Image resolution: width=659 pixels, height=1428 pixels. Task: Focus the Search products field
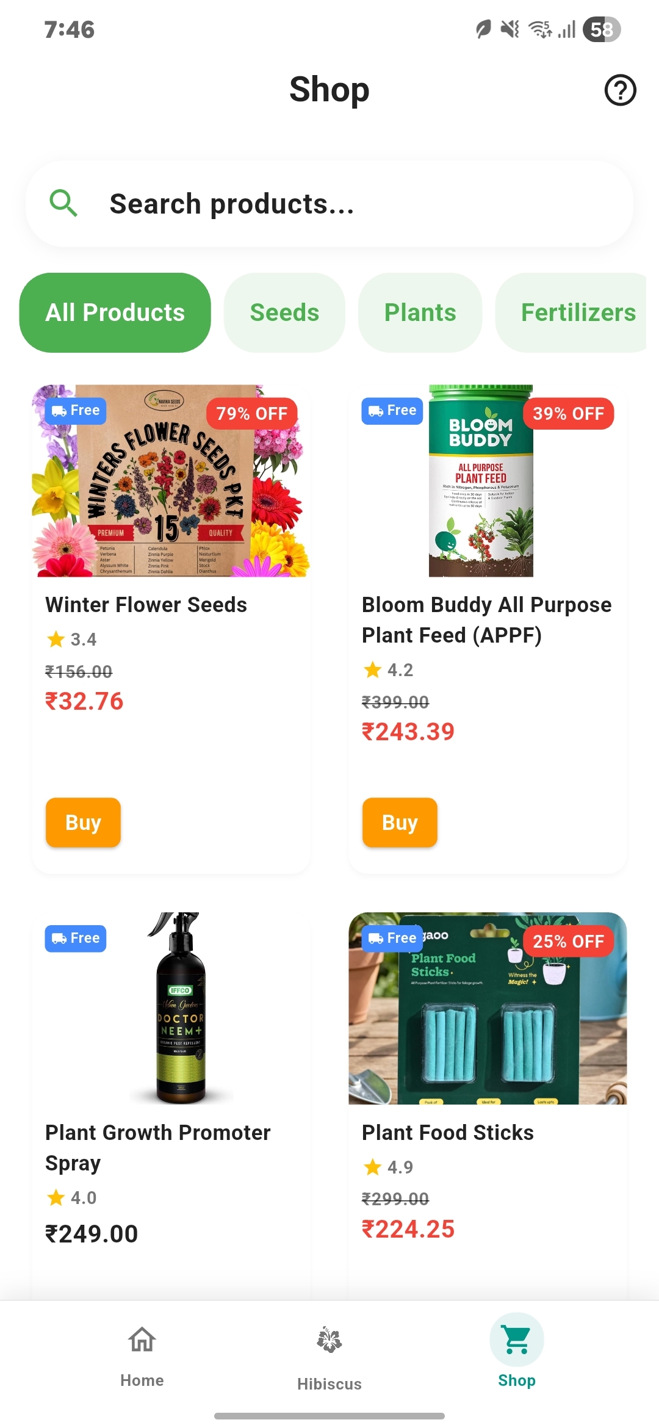tap(329, 204)
